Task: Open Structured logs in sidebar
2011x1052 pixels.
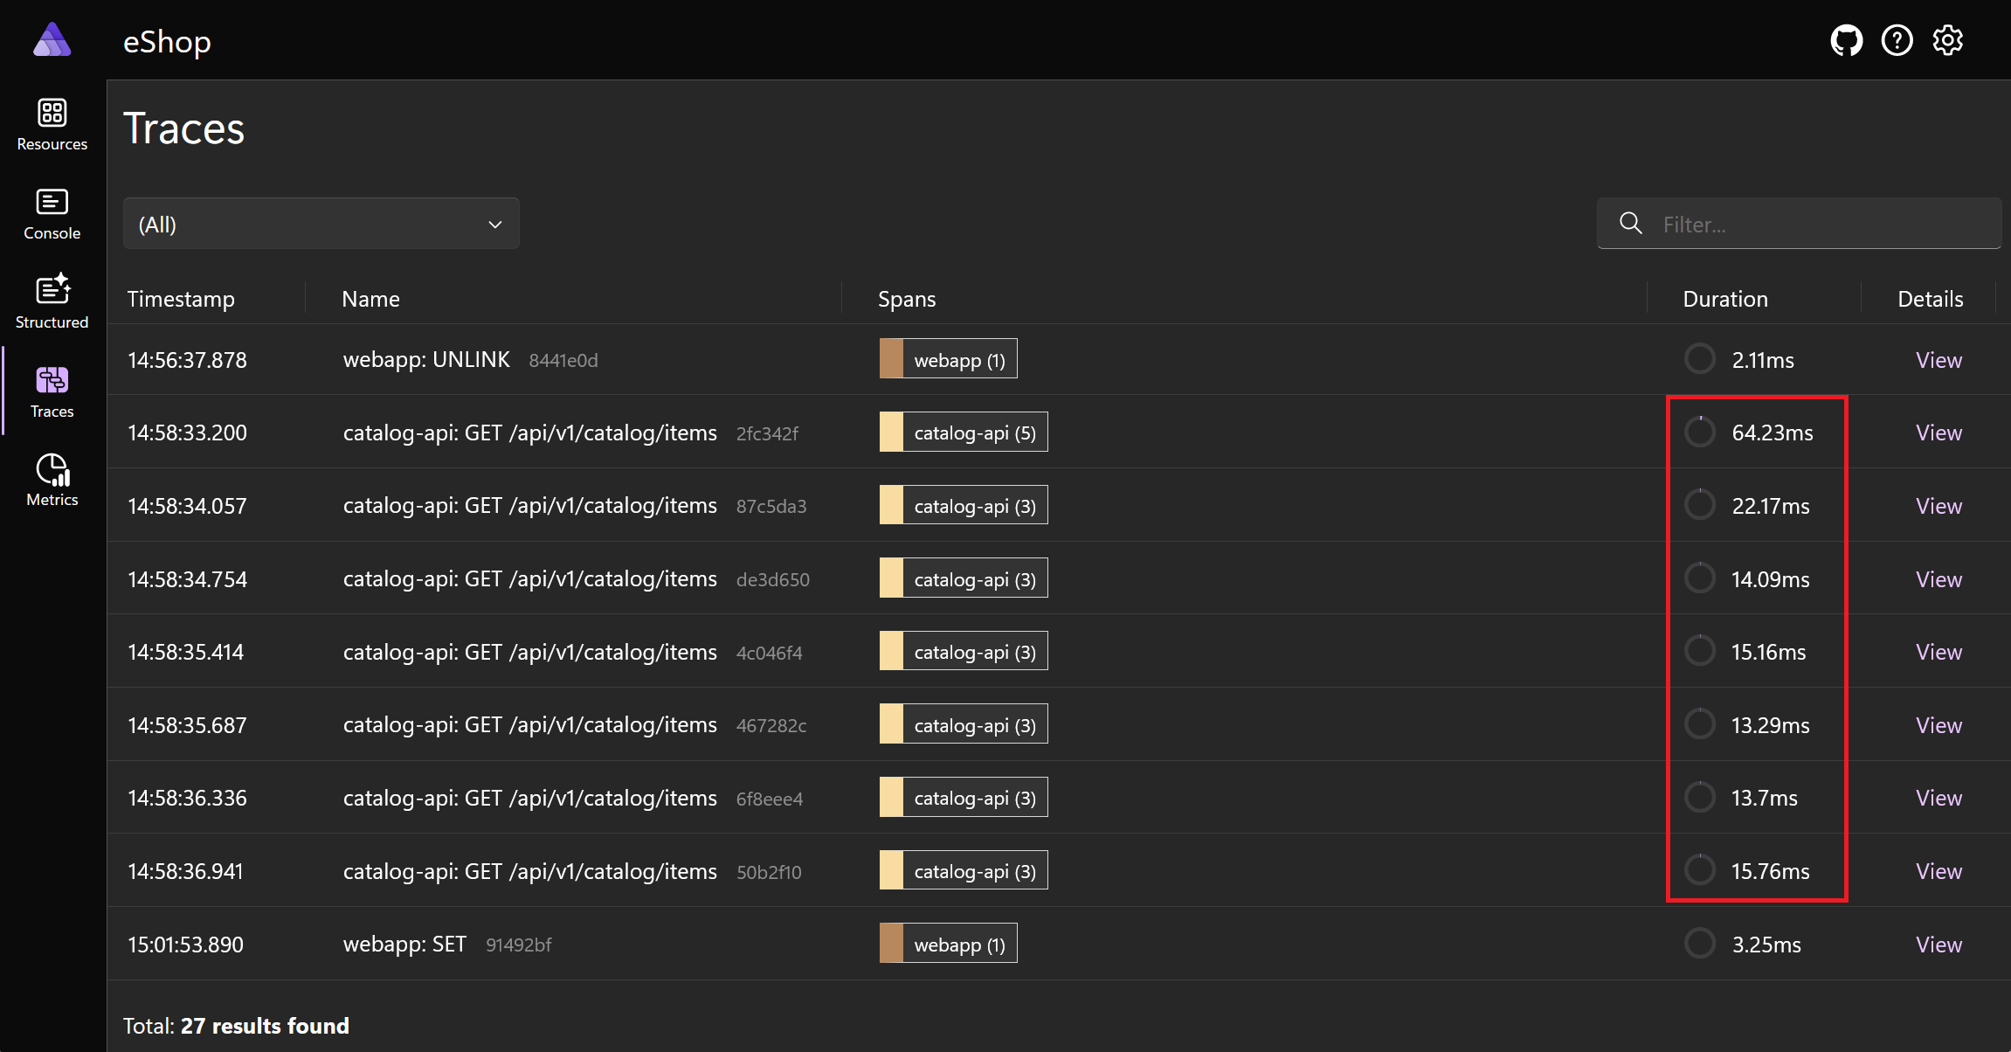Action: 52,302
